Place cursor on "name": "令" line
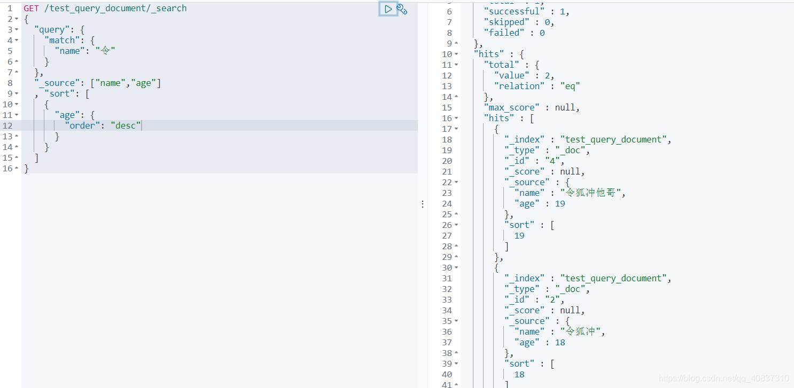 click(x=85, y=51)
